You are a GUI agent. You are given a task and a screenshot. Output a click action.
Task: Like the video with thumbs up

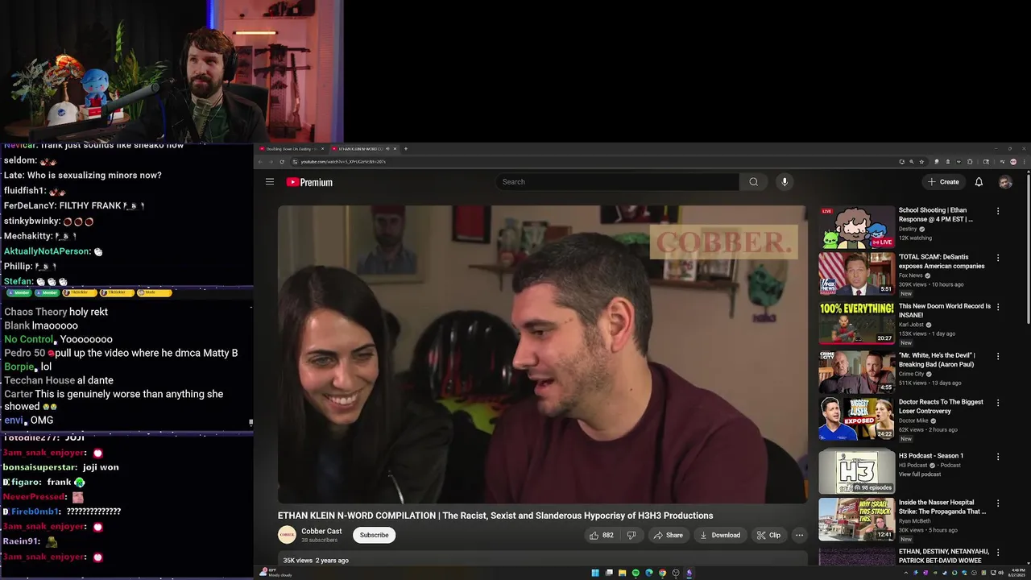tap(602, 535)
